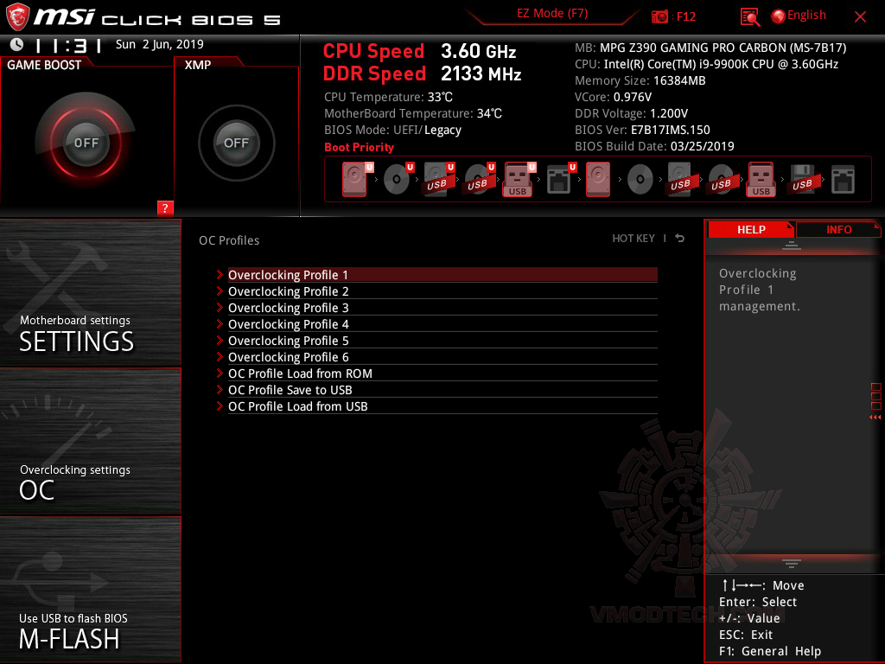The width and height of the screenshot is (885, 664).
Task: Click the return arrow next to HOT KEY
Action: click(679, 238)
